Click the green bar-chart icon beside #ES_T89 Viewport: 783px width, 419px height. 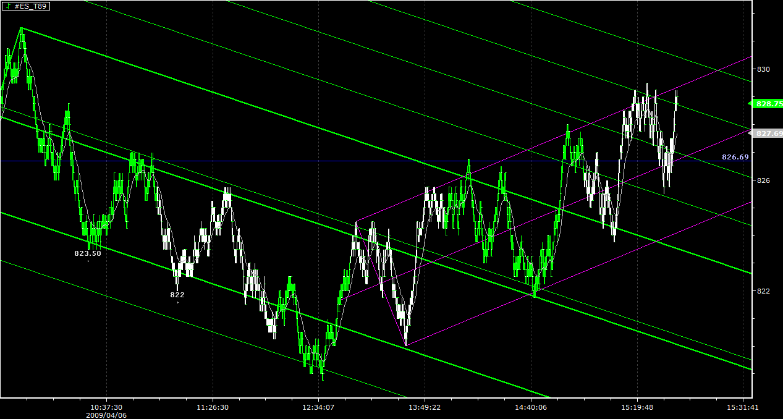point(9,6)
